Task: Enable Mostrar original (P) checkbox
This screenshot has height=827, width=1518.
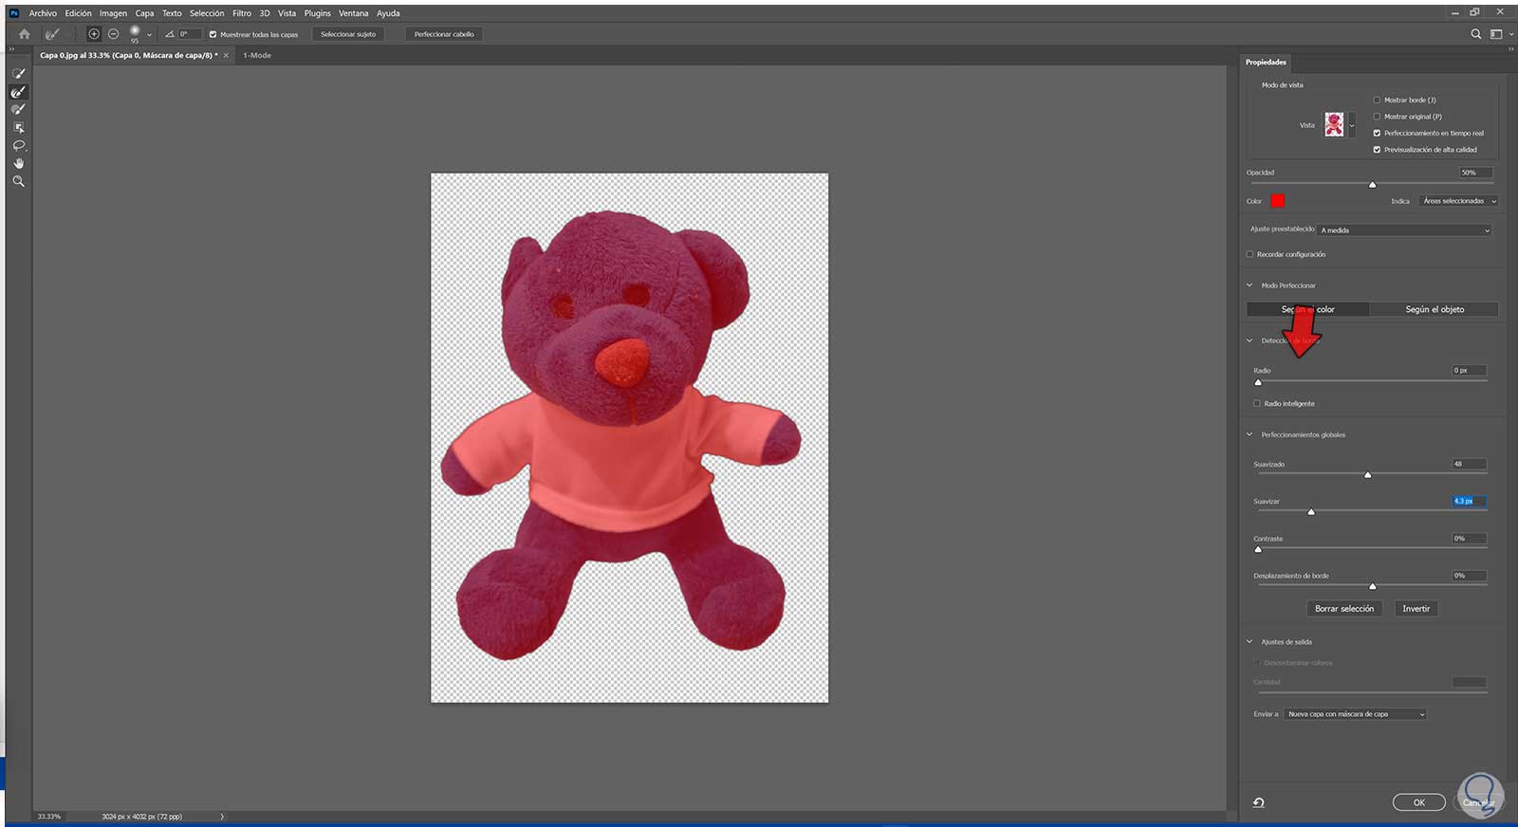Action: pos(1377,117)
